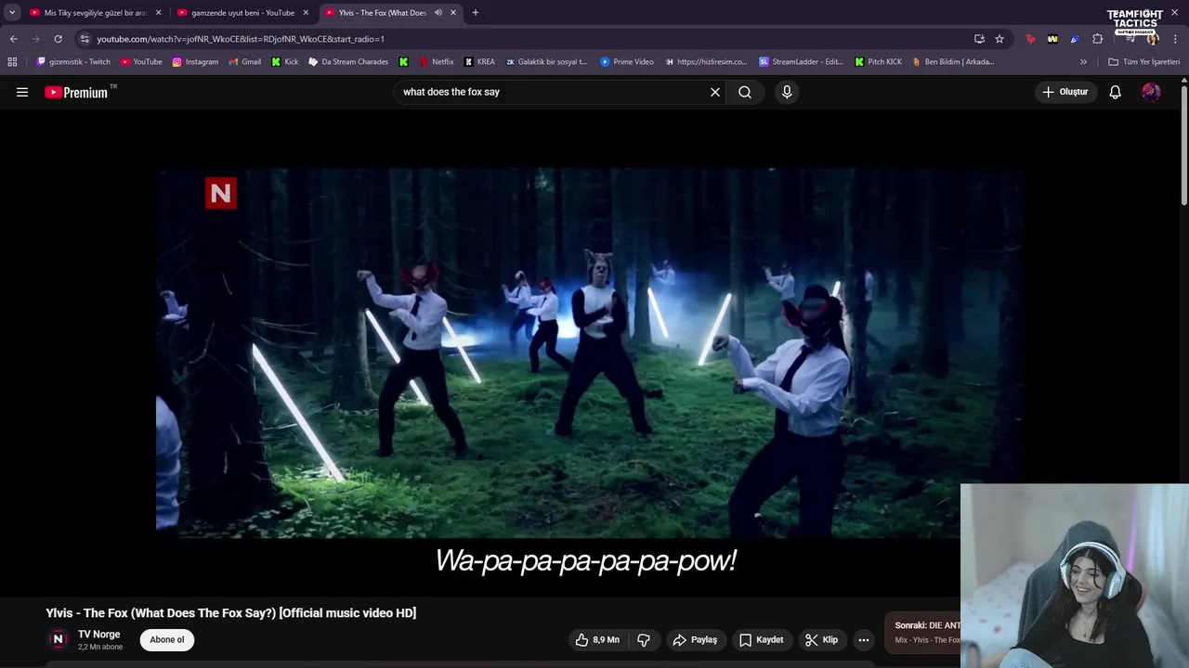Image resolution: width=1189 pixels, height=668 pixels.
Task: Open the Kick bookmark
Action: pyautogui.click(x=285, y=62)
